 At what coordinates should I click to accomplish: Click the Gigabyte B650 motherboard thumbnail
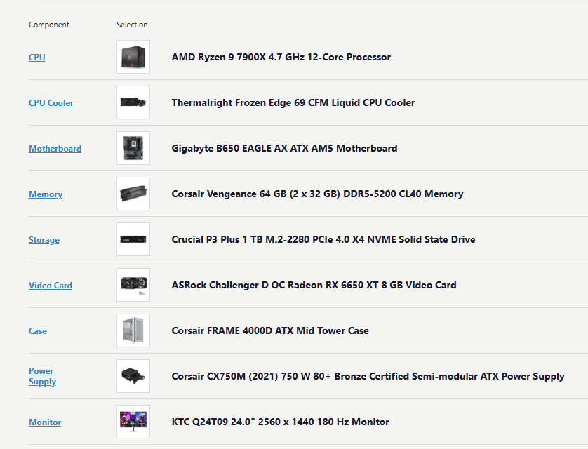(133, 148)
